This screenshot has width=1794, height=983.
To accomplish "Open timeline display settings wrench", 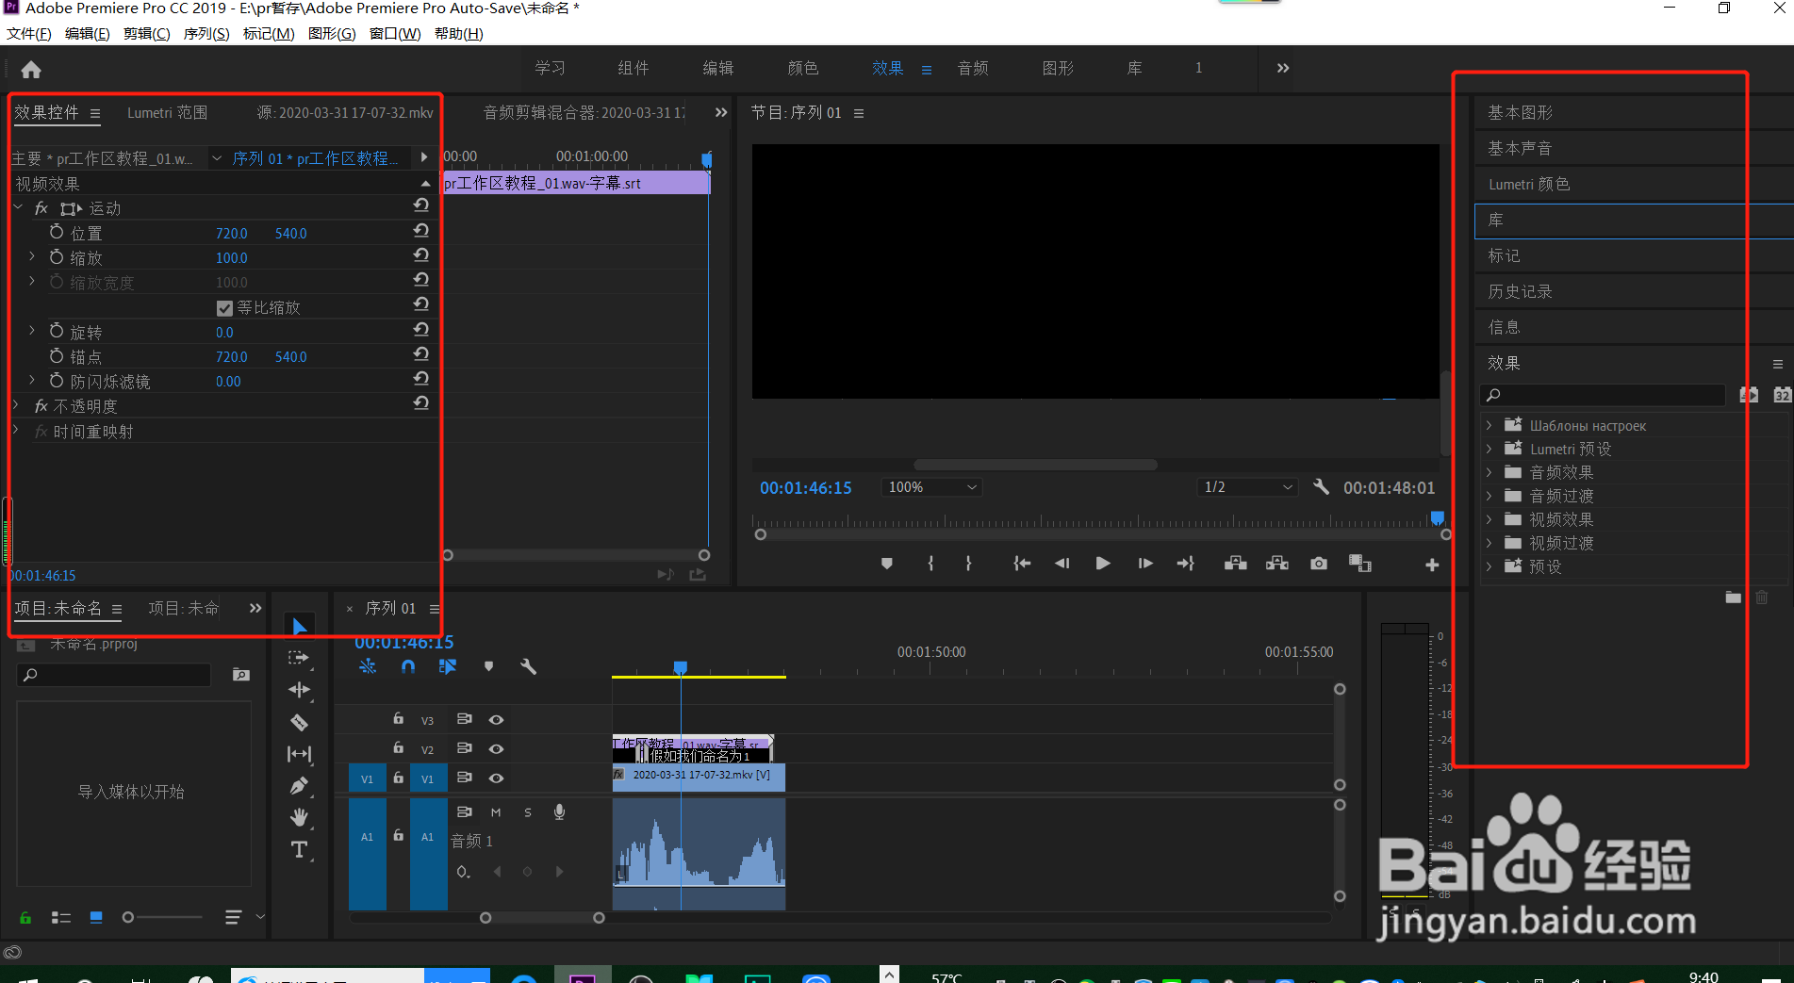I will pyautogui.click(x=528, y=666).
